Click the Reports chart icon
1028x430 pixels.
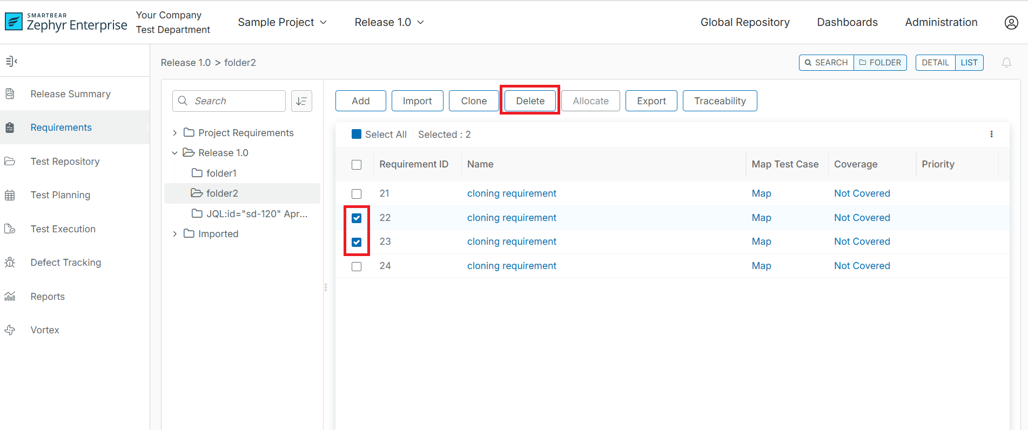(x=10, y=297)
